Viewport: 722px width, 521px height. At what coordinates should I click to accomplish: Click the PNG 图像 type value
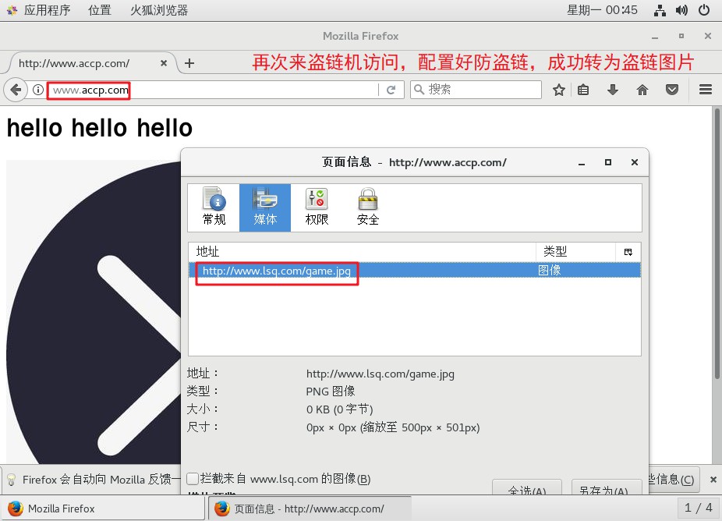tap(331, 392)
